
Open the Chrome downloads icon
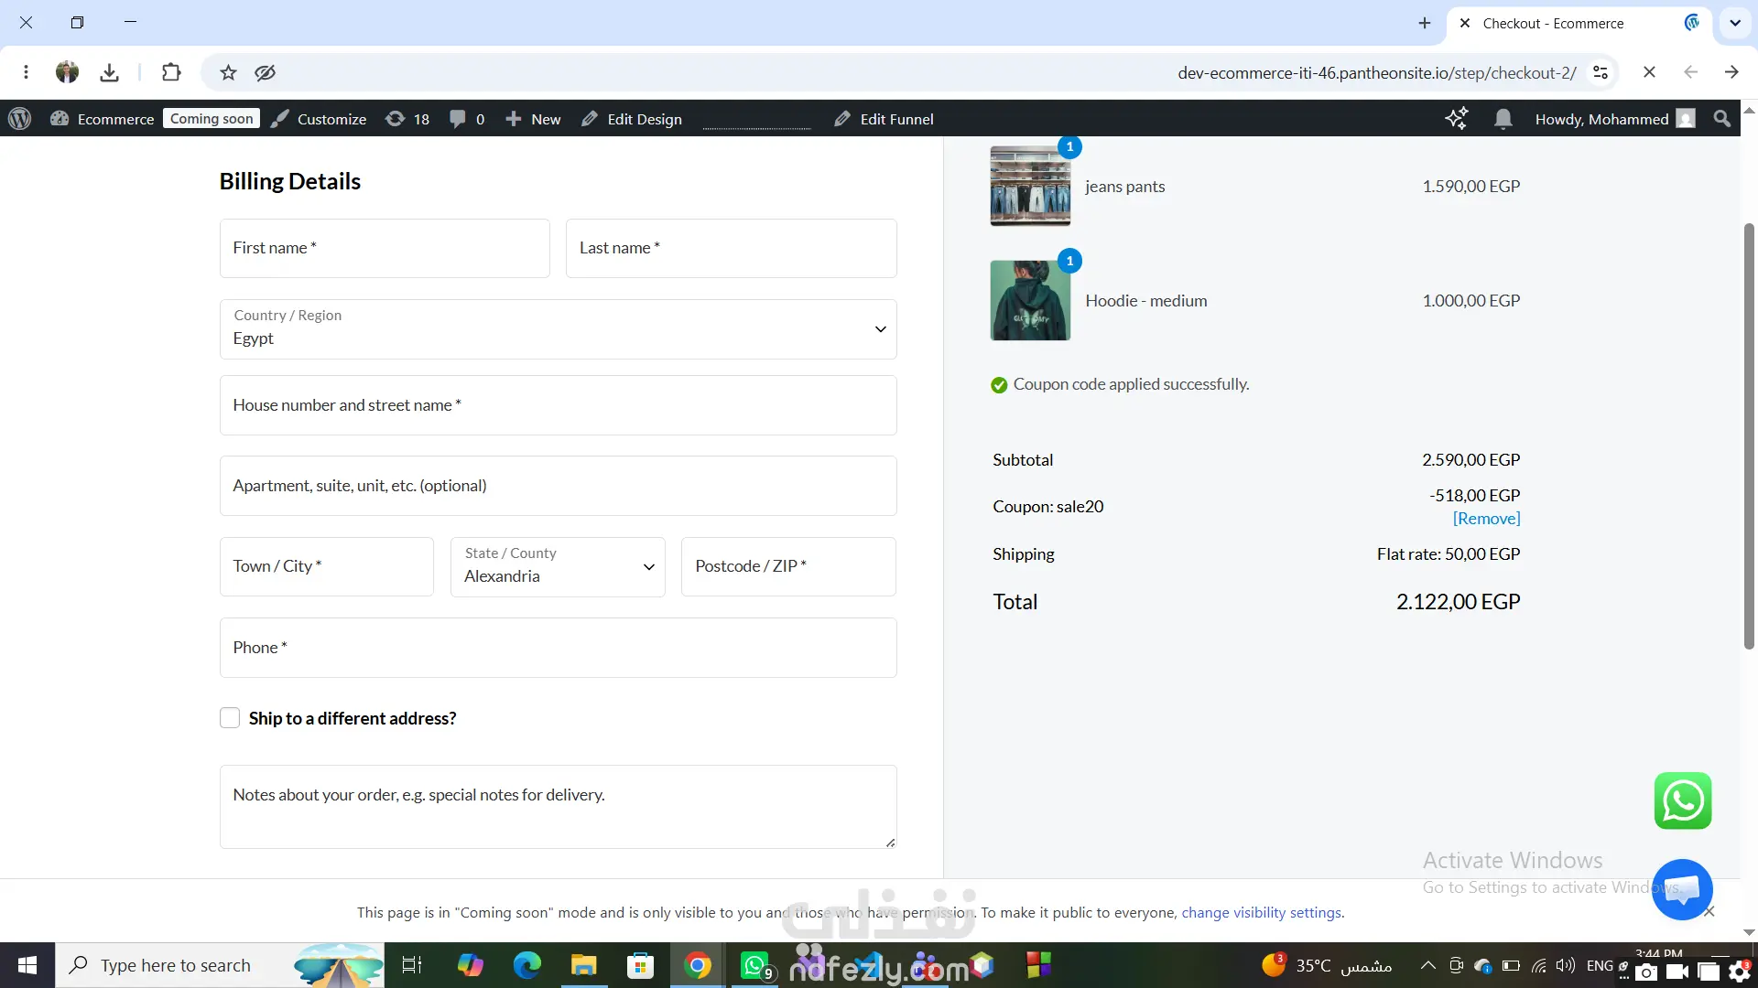(109, 72)
